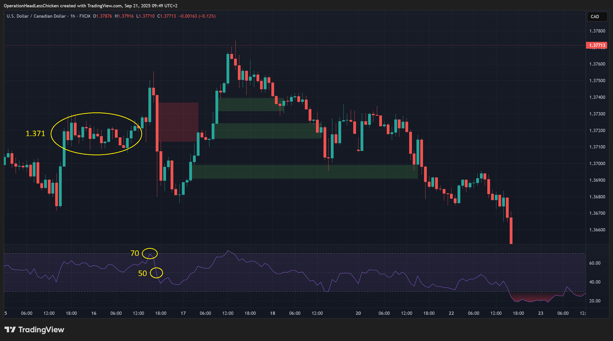
Task: Click the FXCM exchange label
Action: (85, 16)
